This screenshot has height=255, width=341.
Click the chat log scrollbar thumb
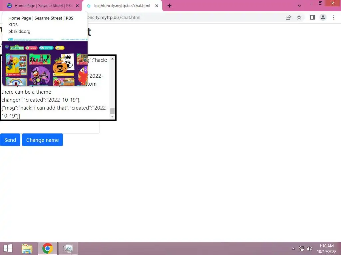coord(112,111)
